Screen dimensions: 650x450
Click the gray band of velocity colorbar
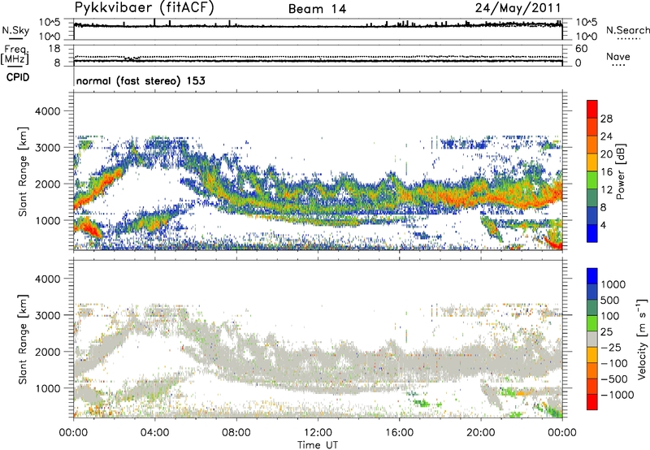tap(592, 339)
